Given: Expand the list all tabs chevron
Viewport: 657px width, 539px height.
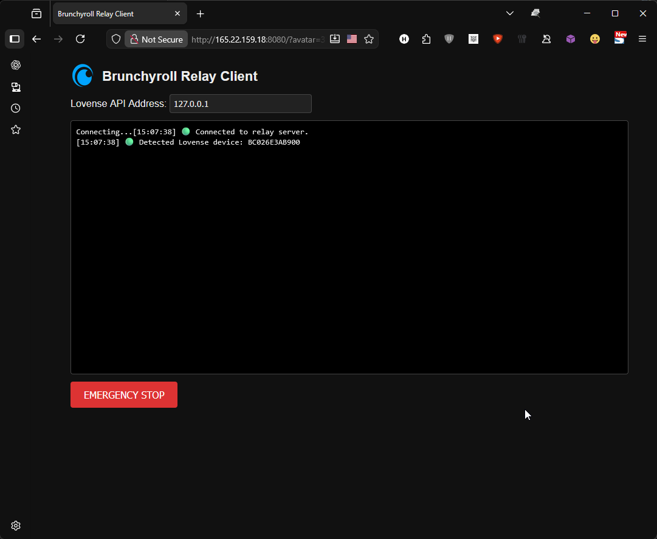Looking at the screenshot, I should coord(510,13).
